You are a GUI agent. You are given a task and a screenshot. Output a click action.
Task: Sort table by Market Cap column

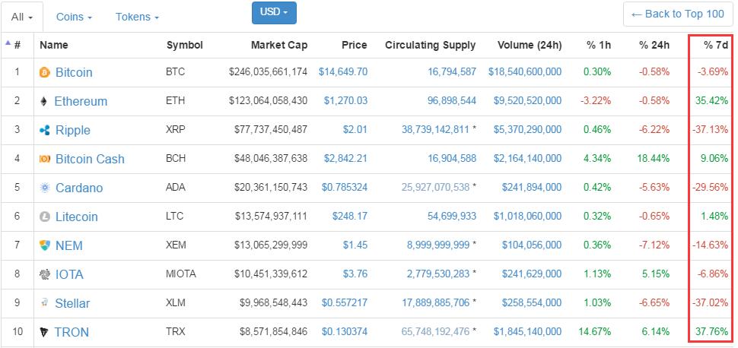point(279,46)
